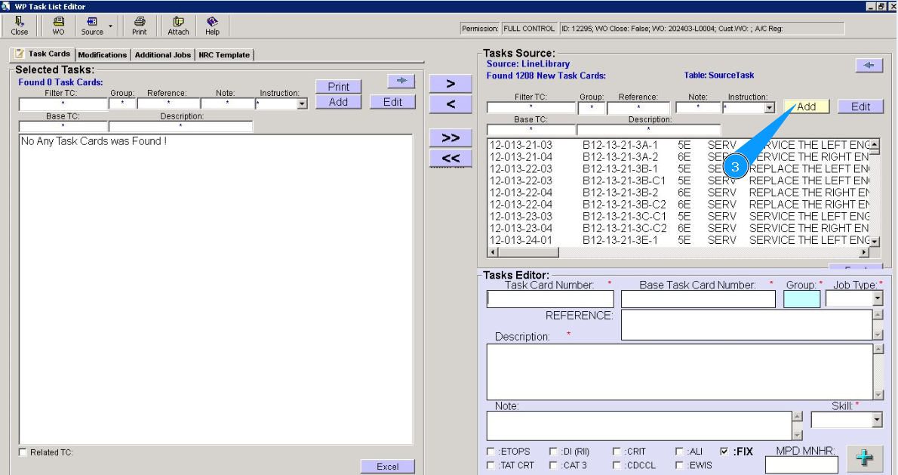
Task: Uncheck the :FIX checkbox
Action: pos(724,452)
